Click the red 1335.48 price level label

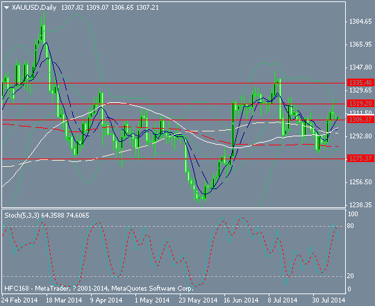pos(360,83)
